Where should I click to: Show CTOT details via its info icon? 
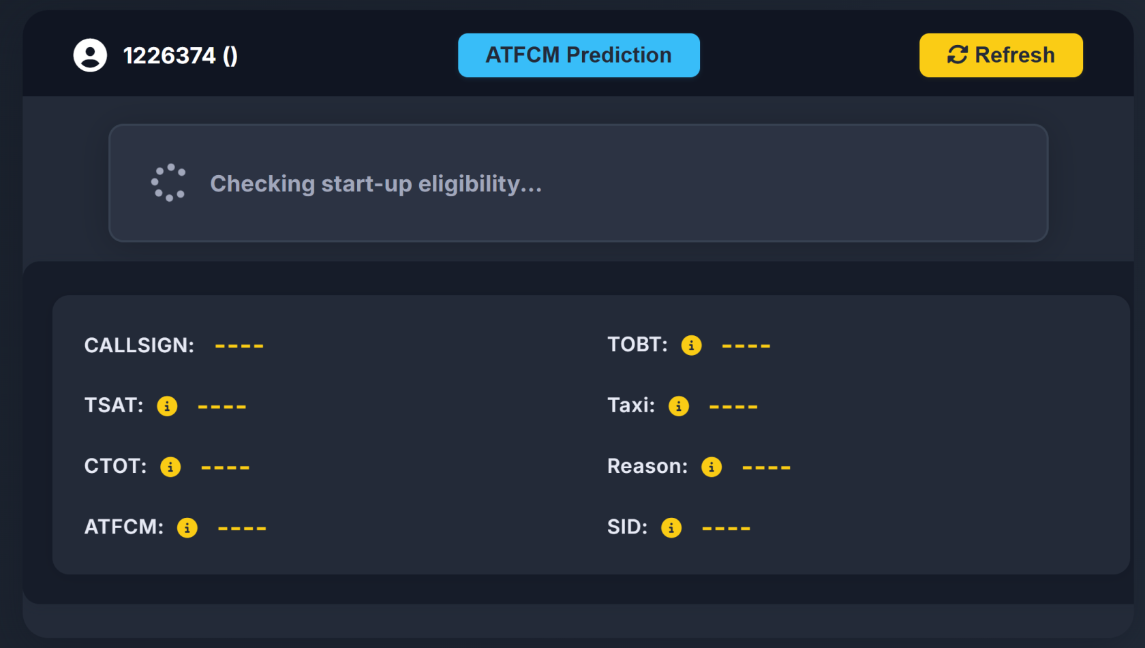170,467
